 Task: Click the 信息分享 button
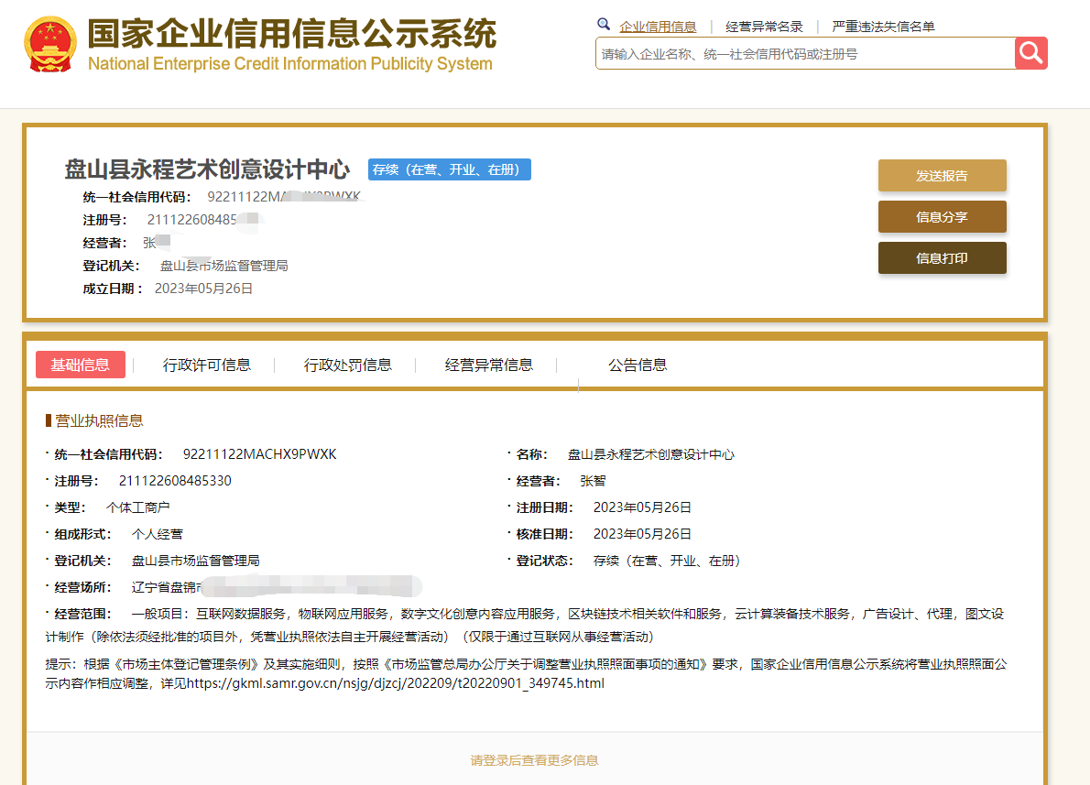tap(942, 217)
